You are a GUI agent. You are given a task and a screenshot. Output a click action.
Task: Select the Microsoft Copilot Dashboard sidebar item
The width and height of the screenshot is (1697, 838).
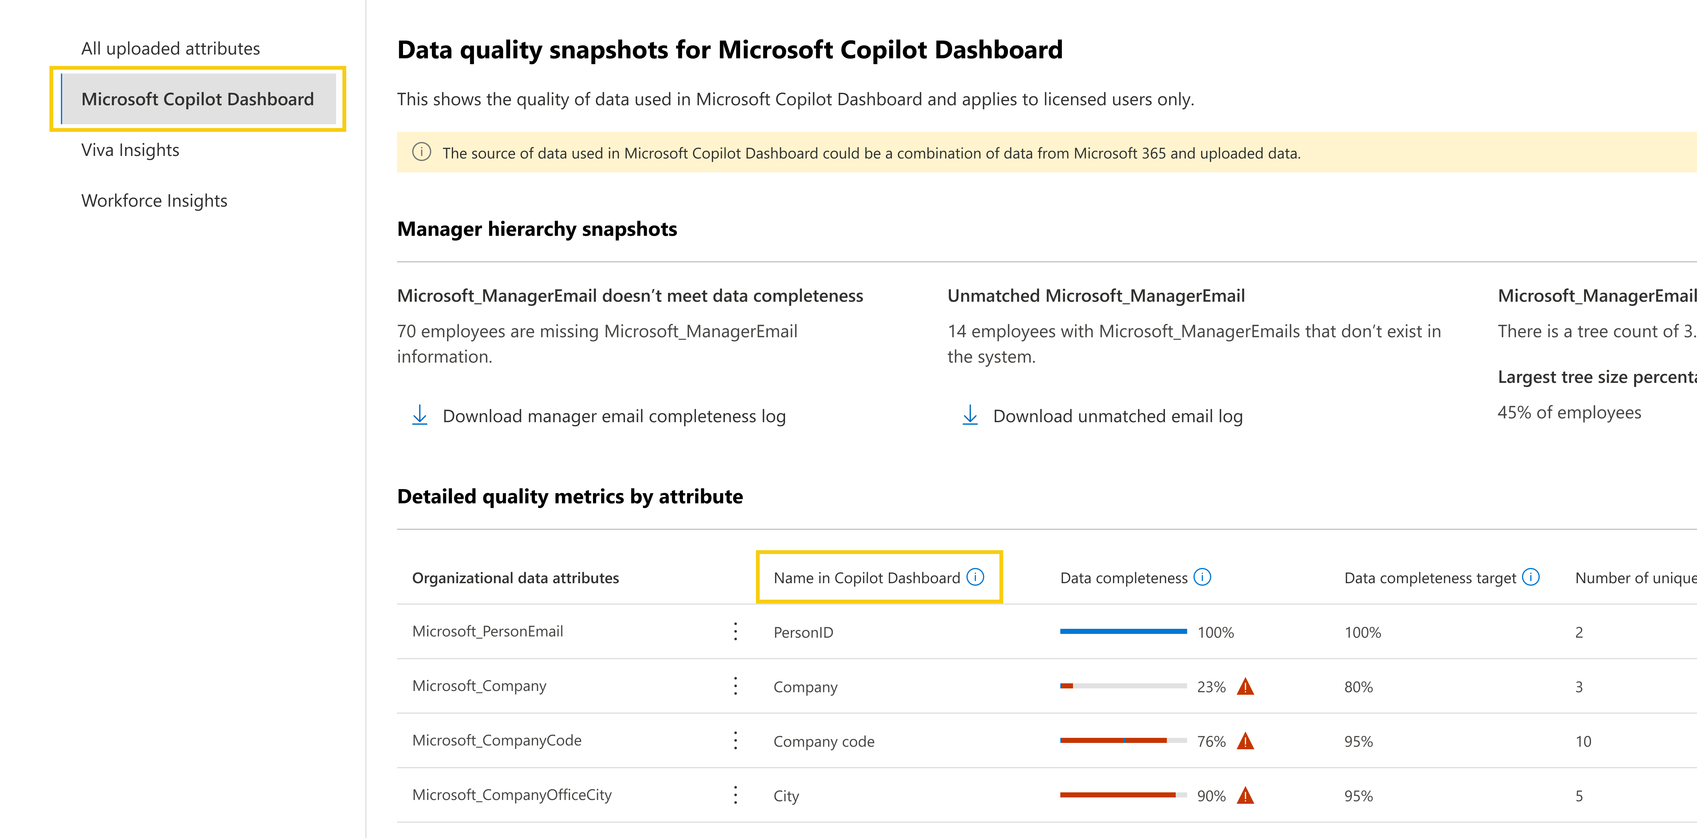coord(198,100)
